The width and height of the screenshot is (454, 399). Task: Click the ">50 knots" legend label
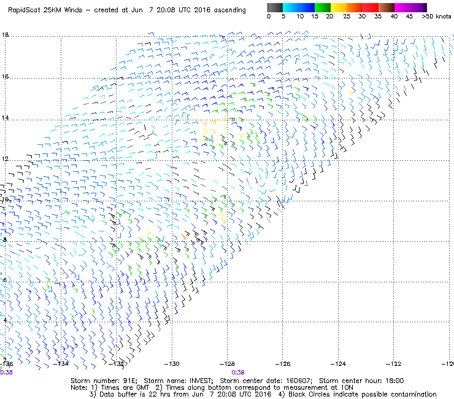(x=436, y=17)
